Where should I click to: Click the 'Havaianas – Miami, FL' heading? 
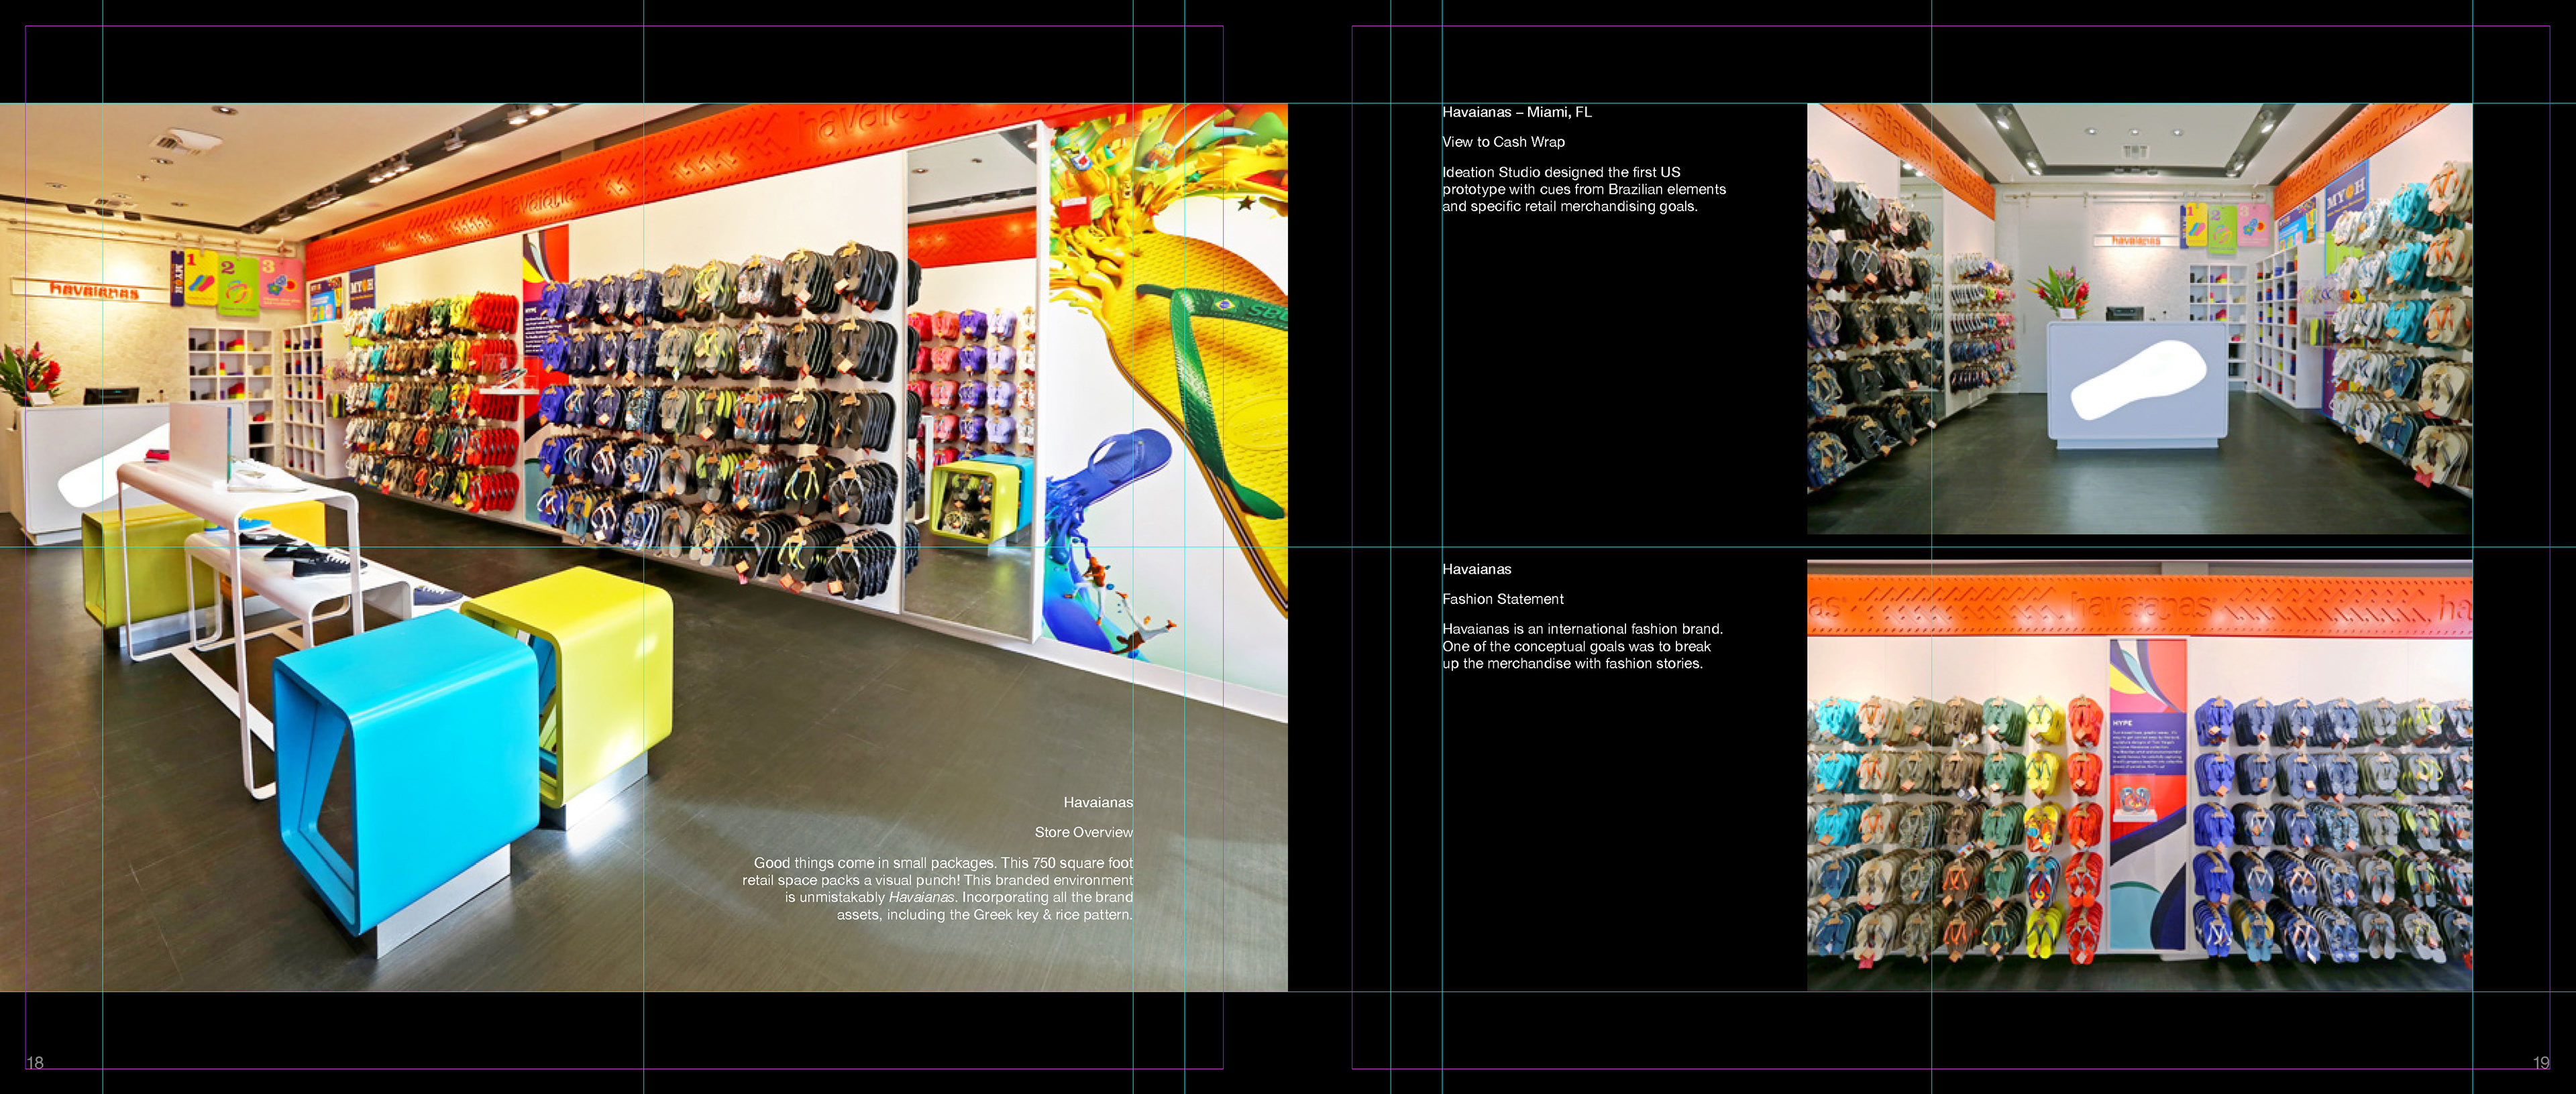pos(1517,112)
